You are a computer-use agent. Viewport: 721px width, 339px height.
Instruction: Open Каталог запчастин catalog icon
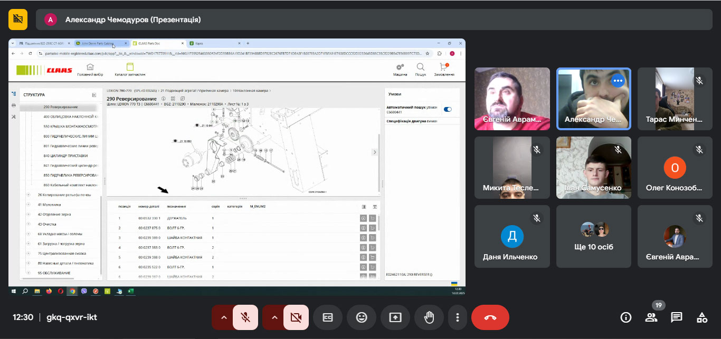(x=130, y=67)
